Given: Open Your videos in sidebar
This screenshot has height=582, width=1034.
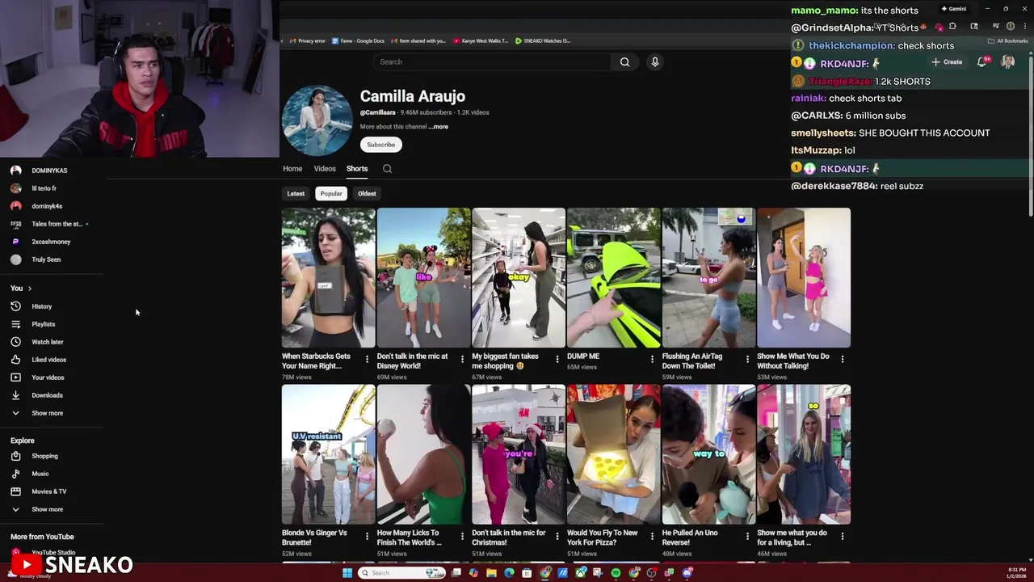Looking at the screenshot, I should coord(36,377).
